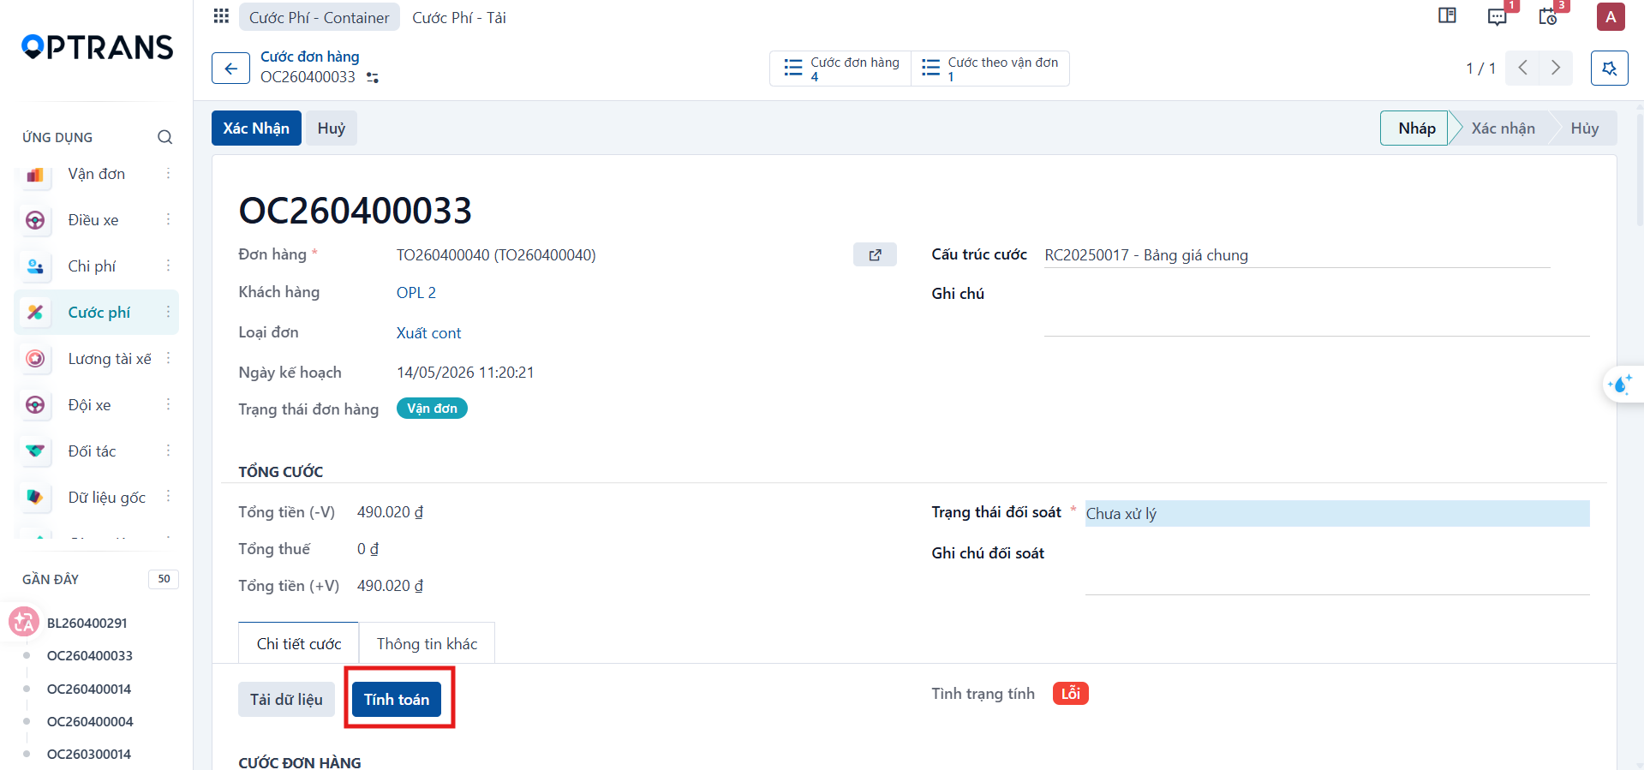Open options for Điều xe app

(168, 220)
